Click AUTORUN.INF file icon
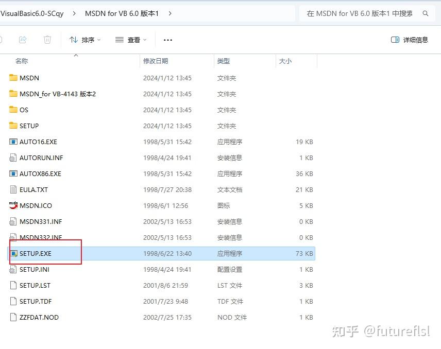441x349 pixels. [13, 158]
